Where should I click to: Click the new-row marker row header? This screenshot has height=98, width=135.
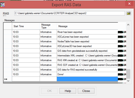pyautogui.click(x=8, y=79)
